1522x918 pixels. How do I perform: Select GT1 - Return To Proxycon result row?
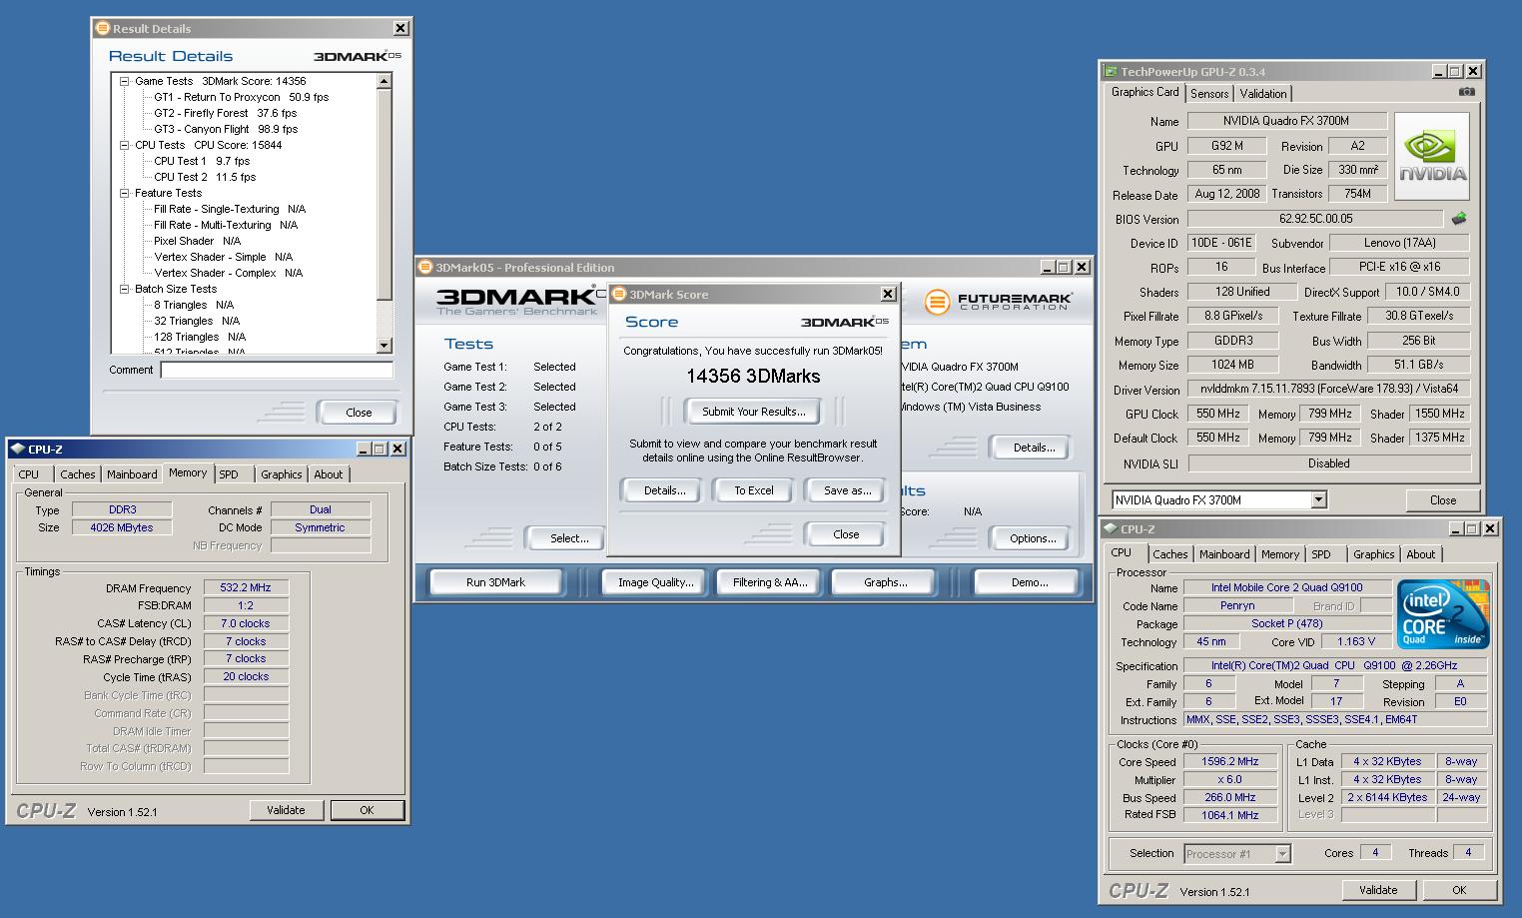point(241,97)
